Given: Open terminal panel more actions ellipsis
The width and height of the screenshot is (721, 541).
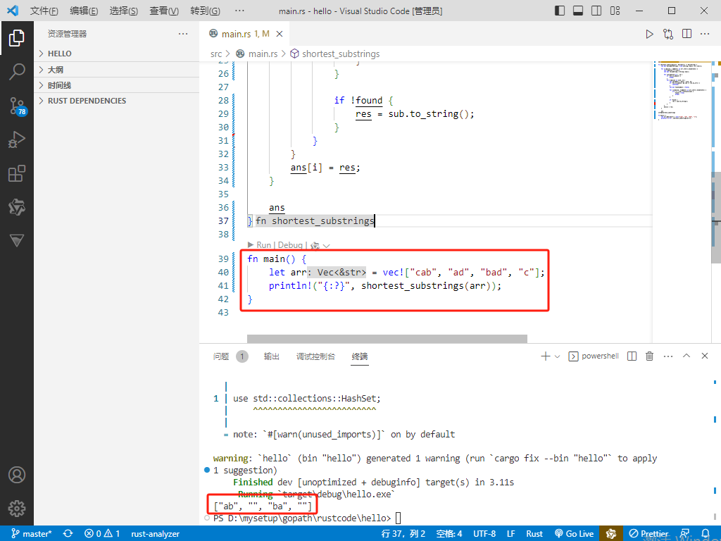Looking at the screenshot, I should (668, 356).
